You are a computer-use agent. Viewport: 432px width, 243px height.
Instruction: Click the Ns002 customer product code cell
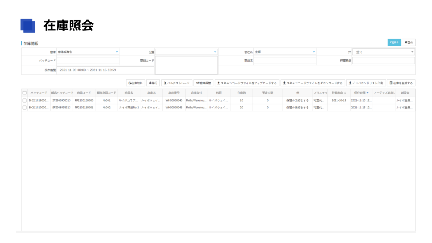coord(106,108)
